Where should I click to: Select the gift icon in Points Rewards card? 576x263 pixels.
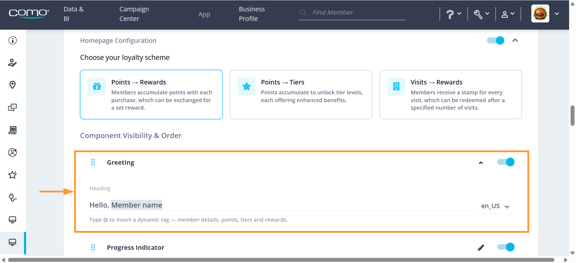pyautogui.click(x=97, y=87)
